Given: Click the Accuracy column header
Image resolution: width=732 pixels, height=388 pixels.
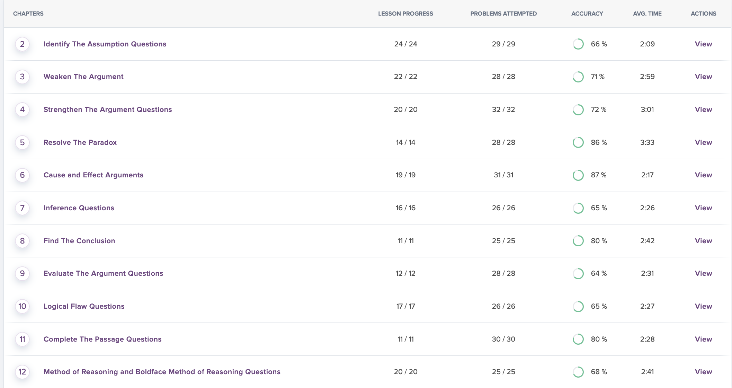Looking at the screenshot, I should coord(587,14).
